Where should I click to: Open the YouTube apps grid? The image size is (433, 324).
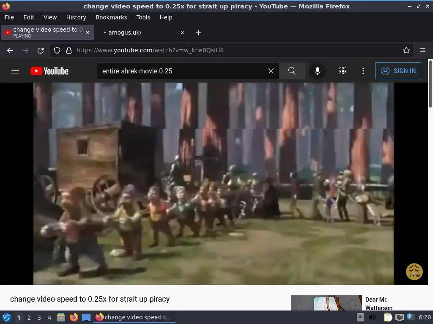343,71
